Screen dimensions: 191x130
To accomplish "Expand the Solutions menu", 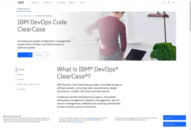I will [49, 2].
